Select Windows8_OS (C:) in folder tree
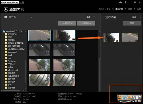The image size is (143, 104). click(x=14, y=31)
